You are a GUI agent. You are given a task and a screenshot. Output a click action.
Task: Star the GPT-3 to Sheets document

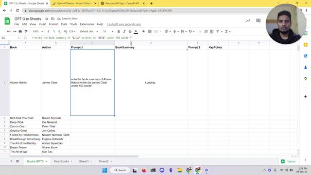[x=47, y=18]
